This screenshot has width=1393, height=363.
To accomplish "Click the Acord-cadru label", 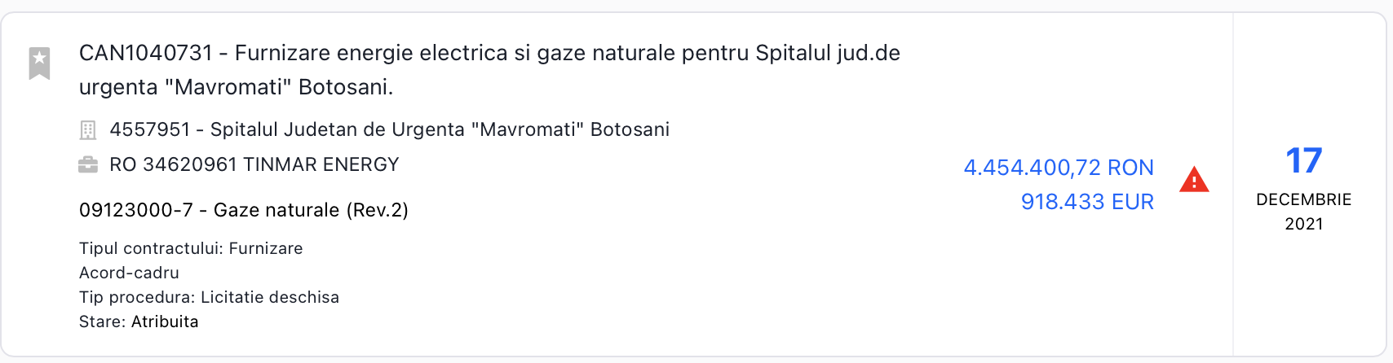I will click(x=129, y=273).
